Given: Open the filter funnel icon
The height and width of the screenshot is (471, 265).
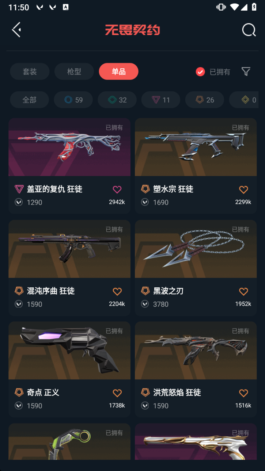Looking at the screenshot, I should (246, 72).
